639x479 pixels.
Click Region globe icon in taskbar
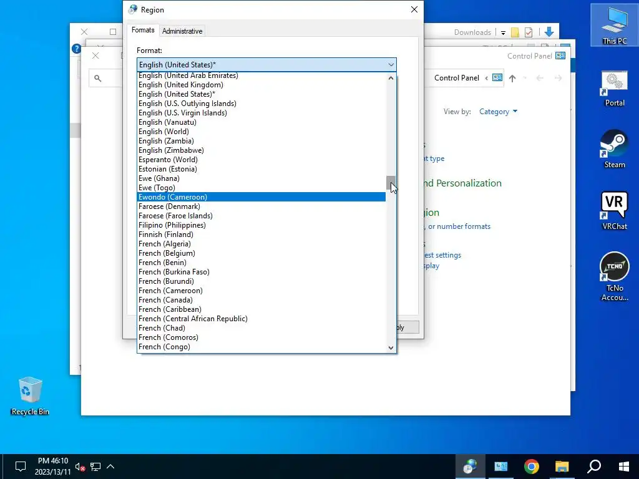coord(470,467)
